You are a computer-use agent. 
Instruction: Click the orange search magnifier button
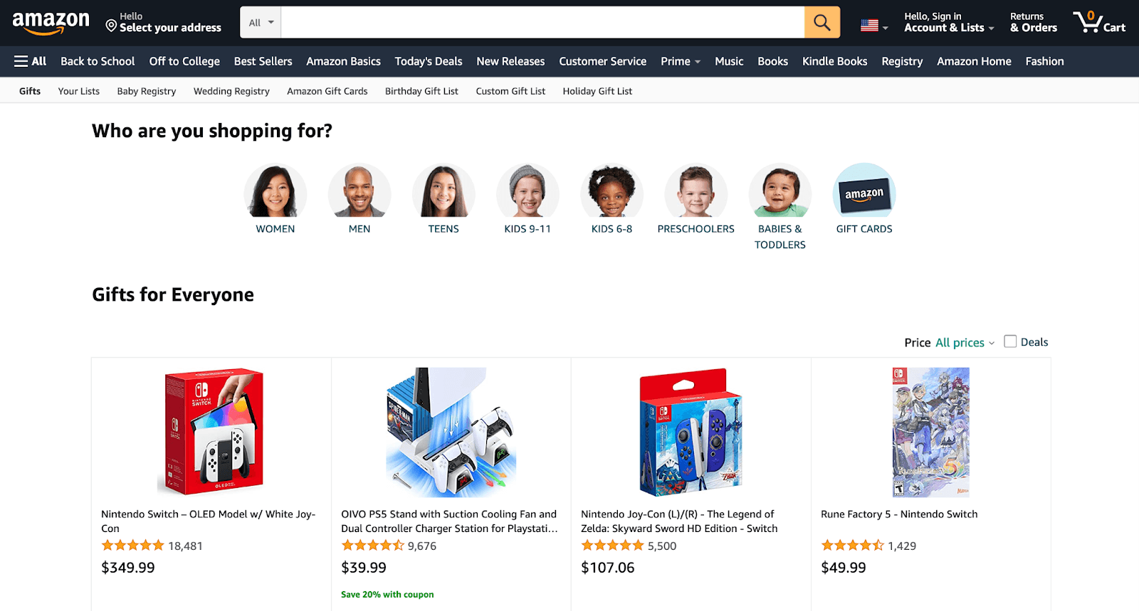[822, 23]
